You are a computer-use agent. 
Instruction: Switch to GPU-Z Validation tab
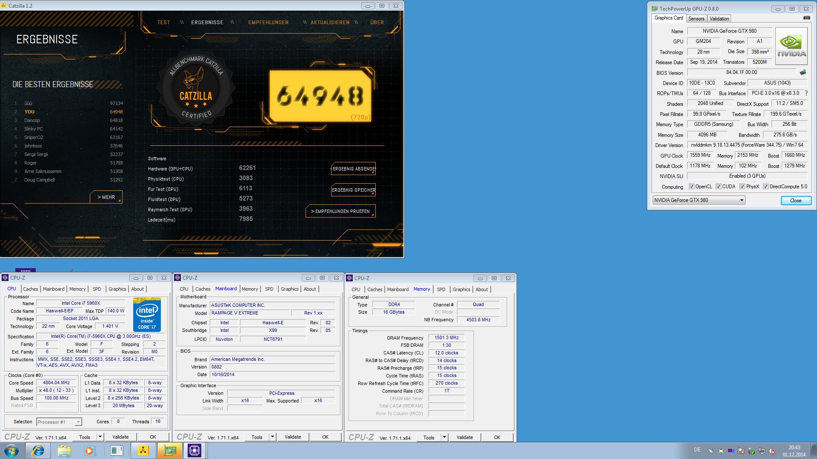[x=719, y=19]
